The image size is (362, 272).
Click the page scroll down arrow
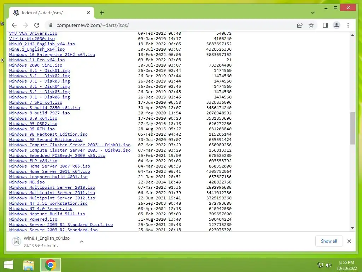click(352, 228)
